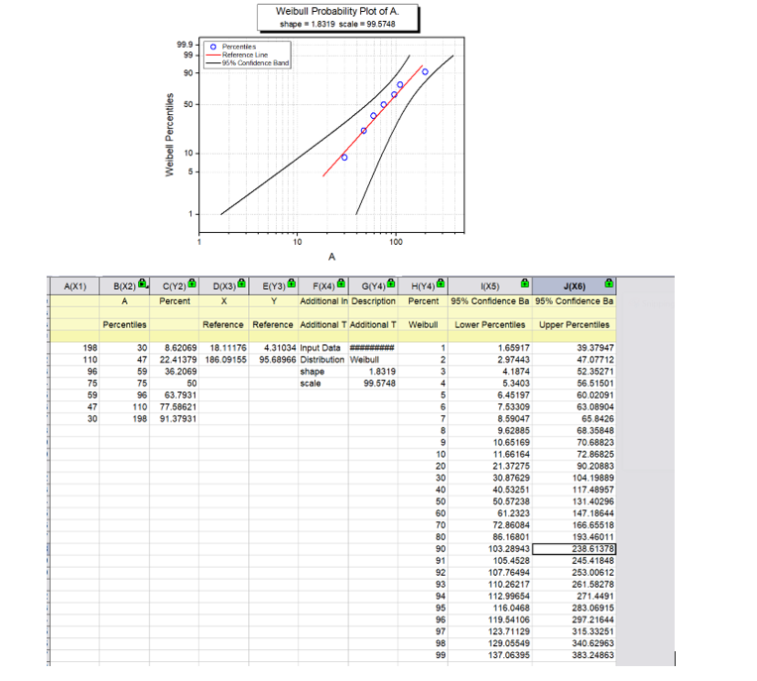This screenshot has height=681, width=757.
Task: Select the cell with 77.58621
Action: (175, 407)
